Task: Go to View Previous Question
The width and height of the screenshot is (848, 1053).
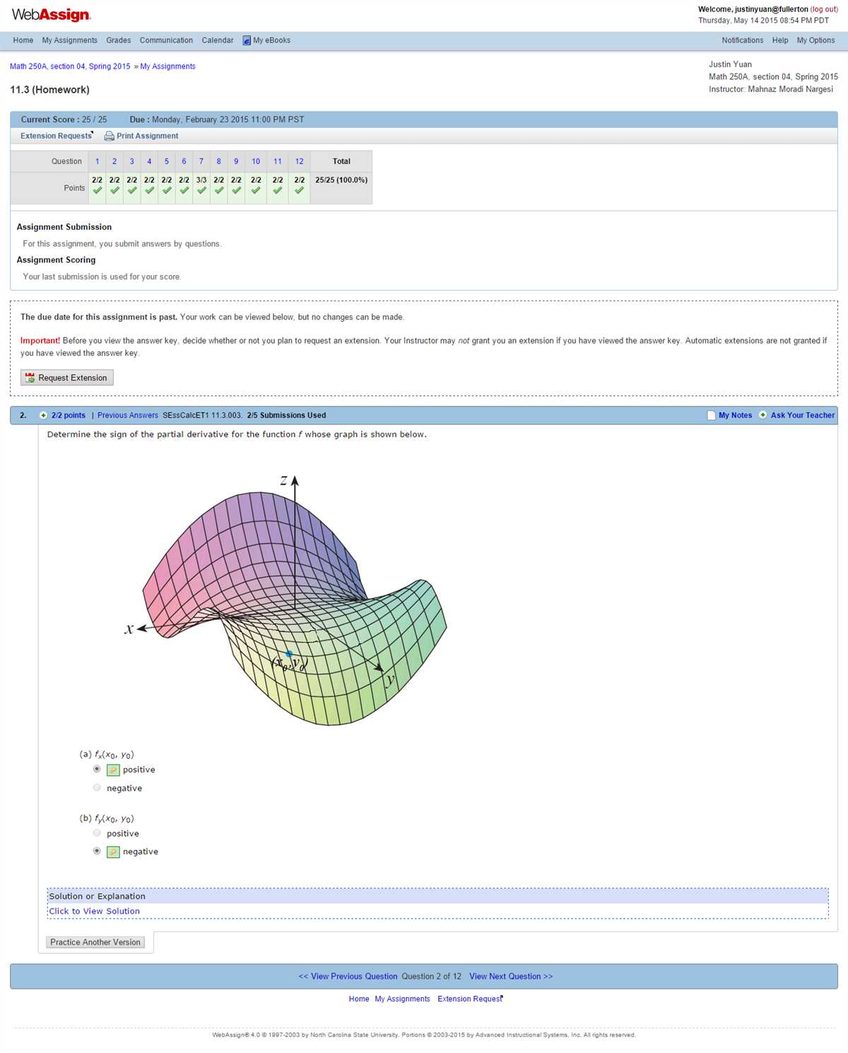Action: [x=348, y=977]
